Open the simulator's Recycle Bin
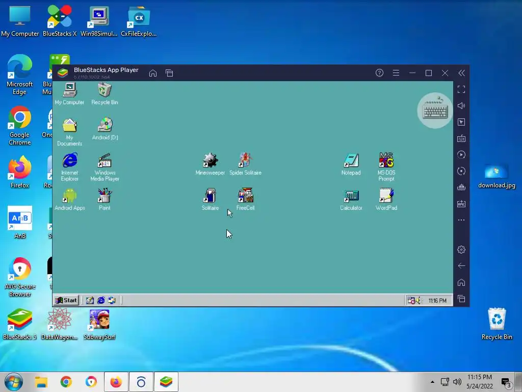Viewport: 522px width, 392px height. (105, 94)
